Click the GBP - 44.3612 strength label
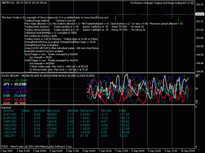205x153 pixels. point(15,99)
